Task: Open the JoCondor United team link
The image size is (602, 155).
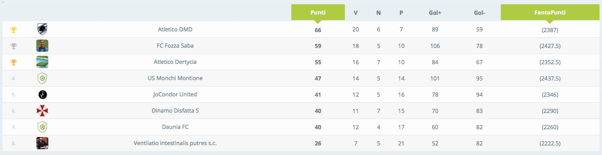Action: pyautogui.click(x=175, y=94)
